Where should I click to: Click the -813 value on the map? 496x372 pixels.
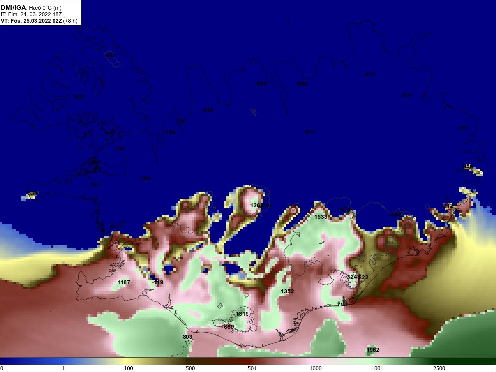click(370, 75)
